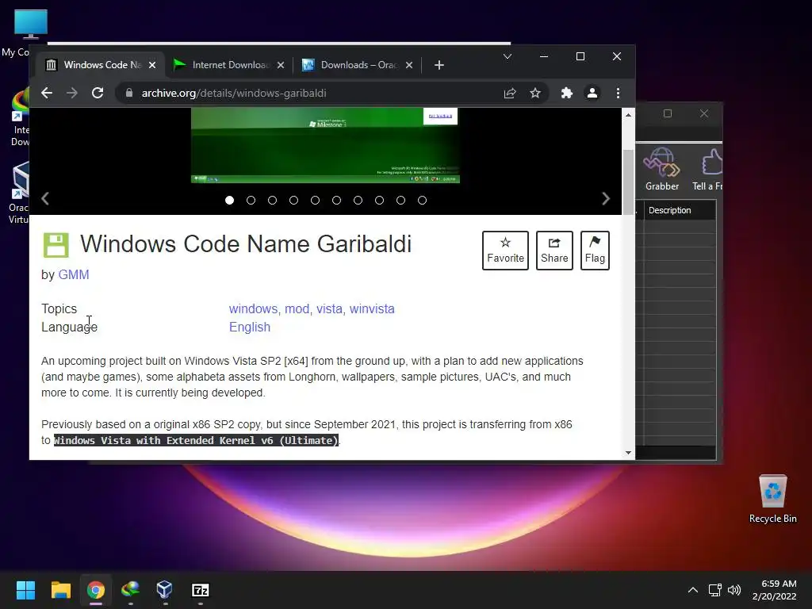The height and width of the screenshot is (609, 812).
Task: Select the fifth carousel dot
Action: (x=315, y=201)
